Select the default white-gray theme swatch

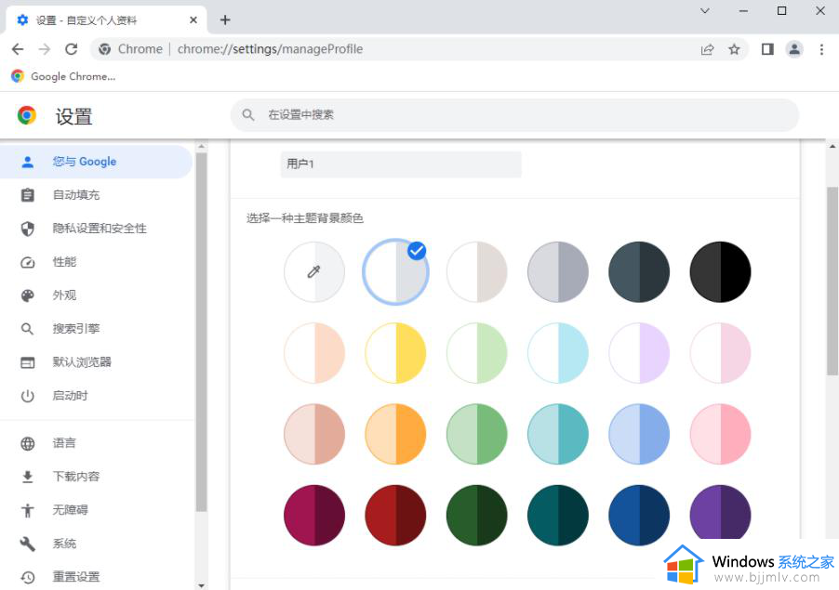396,272
